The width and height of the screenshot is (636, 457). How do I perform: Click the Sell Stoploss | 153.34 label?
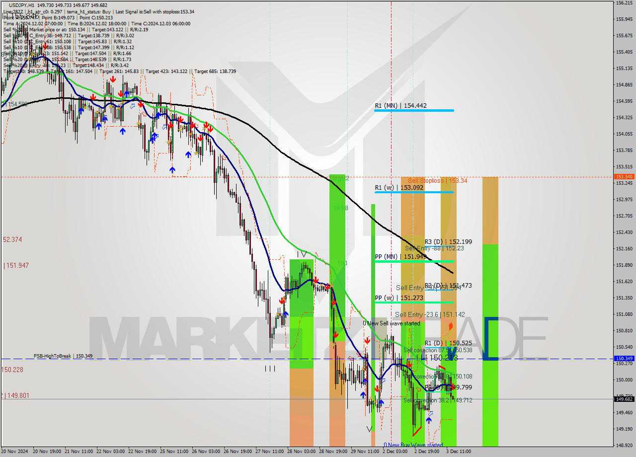[437, 181]
